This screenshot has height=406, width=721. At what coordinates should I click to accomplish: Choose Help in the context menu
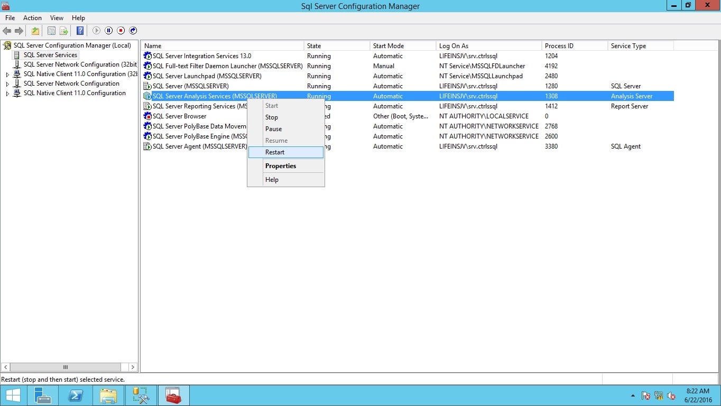[x=286, y=180]
